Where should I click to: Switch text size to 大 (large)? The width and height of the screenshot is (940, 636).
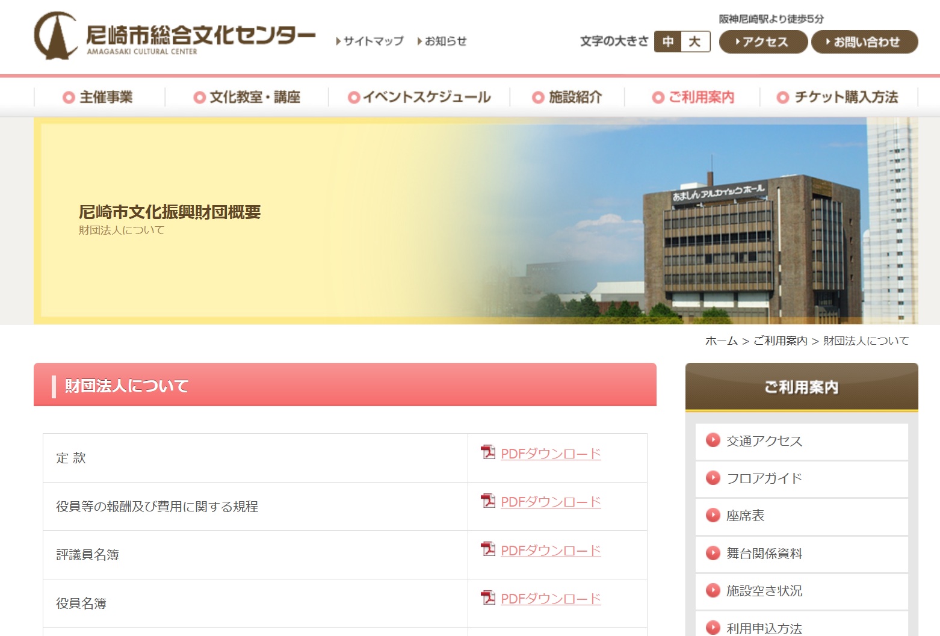click(695, 42)
